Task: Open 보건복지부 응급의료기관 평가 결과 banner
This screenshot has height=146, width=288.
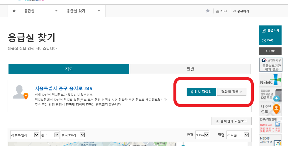Action: tap(271, 65)
